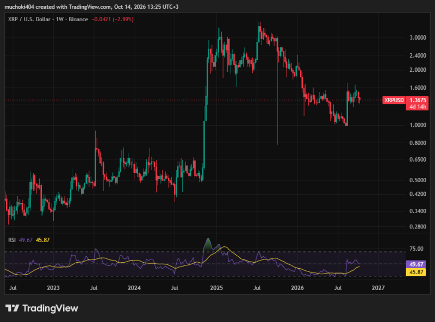Click the 75.00 RSI scale label

point(417,249)
